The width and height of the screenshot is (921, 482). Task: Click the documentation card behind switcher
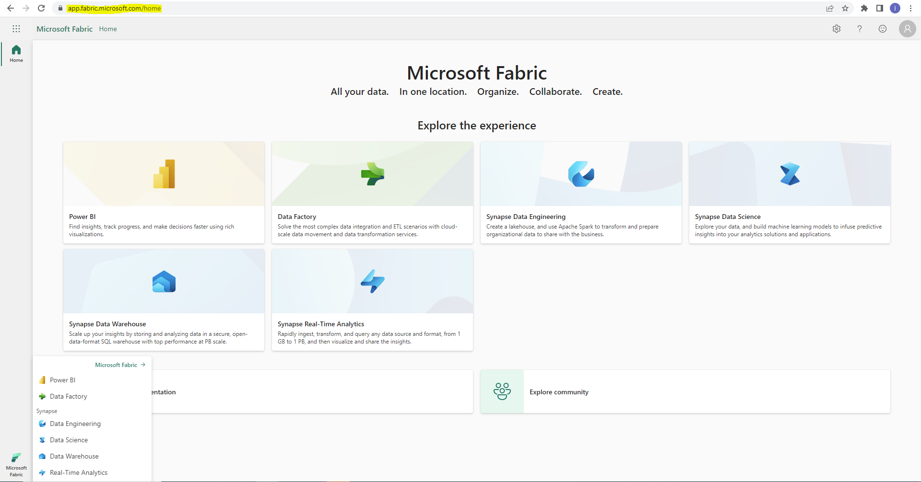[312, 391]
